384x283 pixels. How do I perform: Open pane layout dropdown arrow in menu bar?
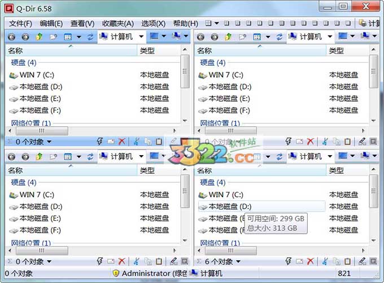click(x=217, y=23)
